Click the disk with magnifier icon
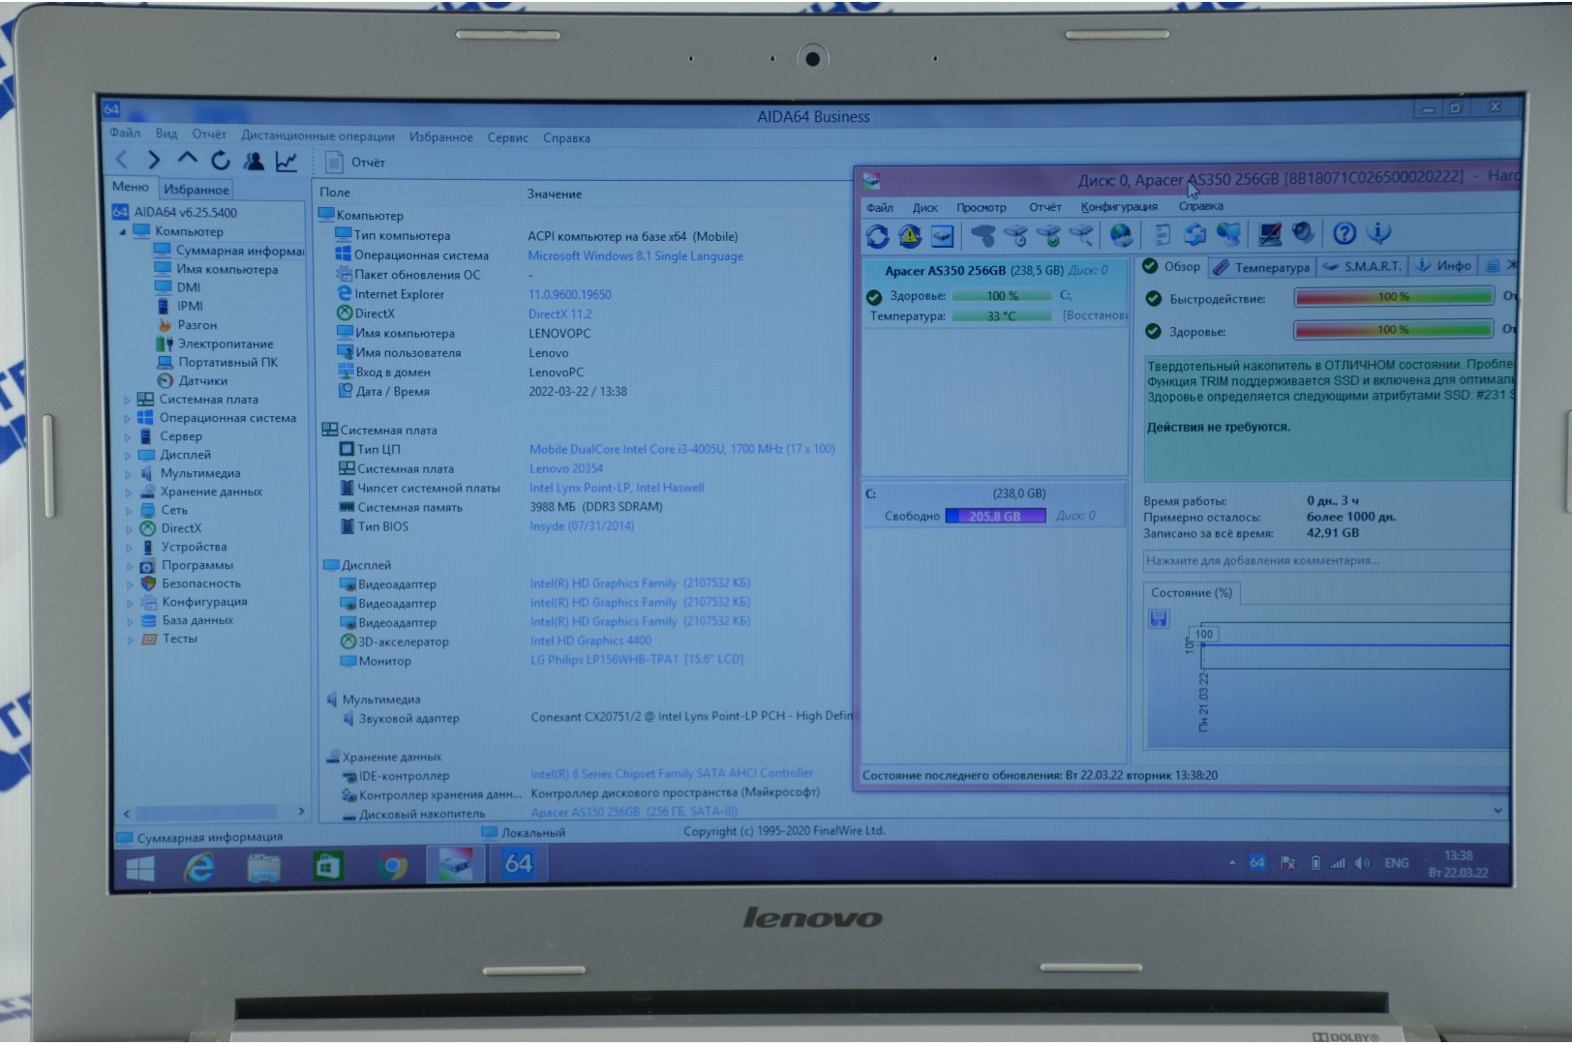 pyautogui.click(x=1080, y=234)
